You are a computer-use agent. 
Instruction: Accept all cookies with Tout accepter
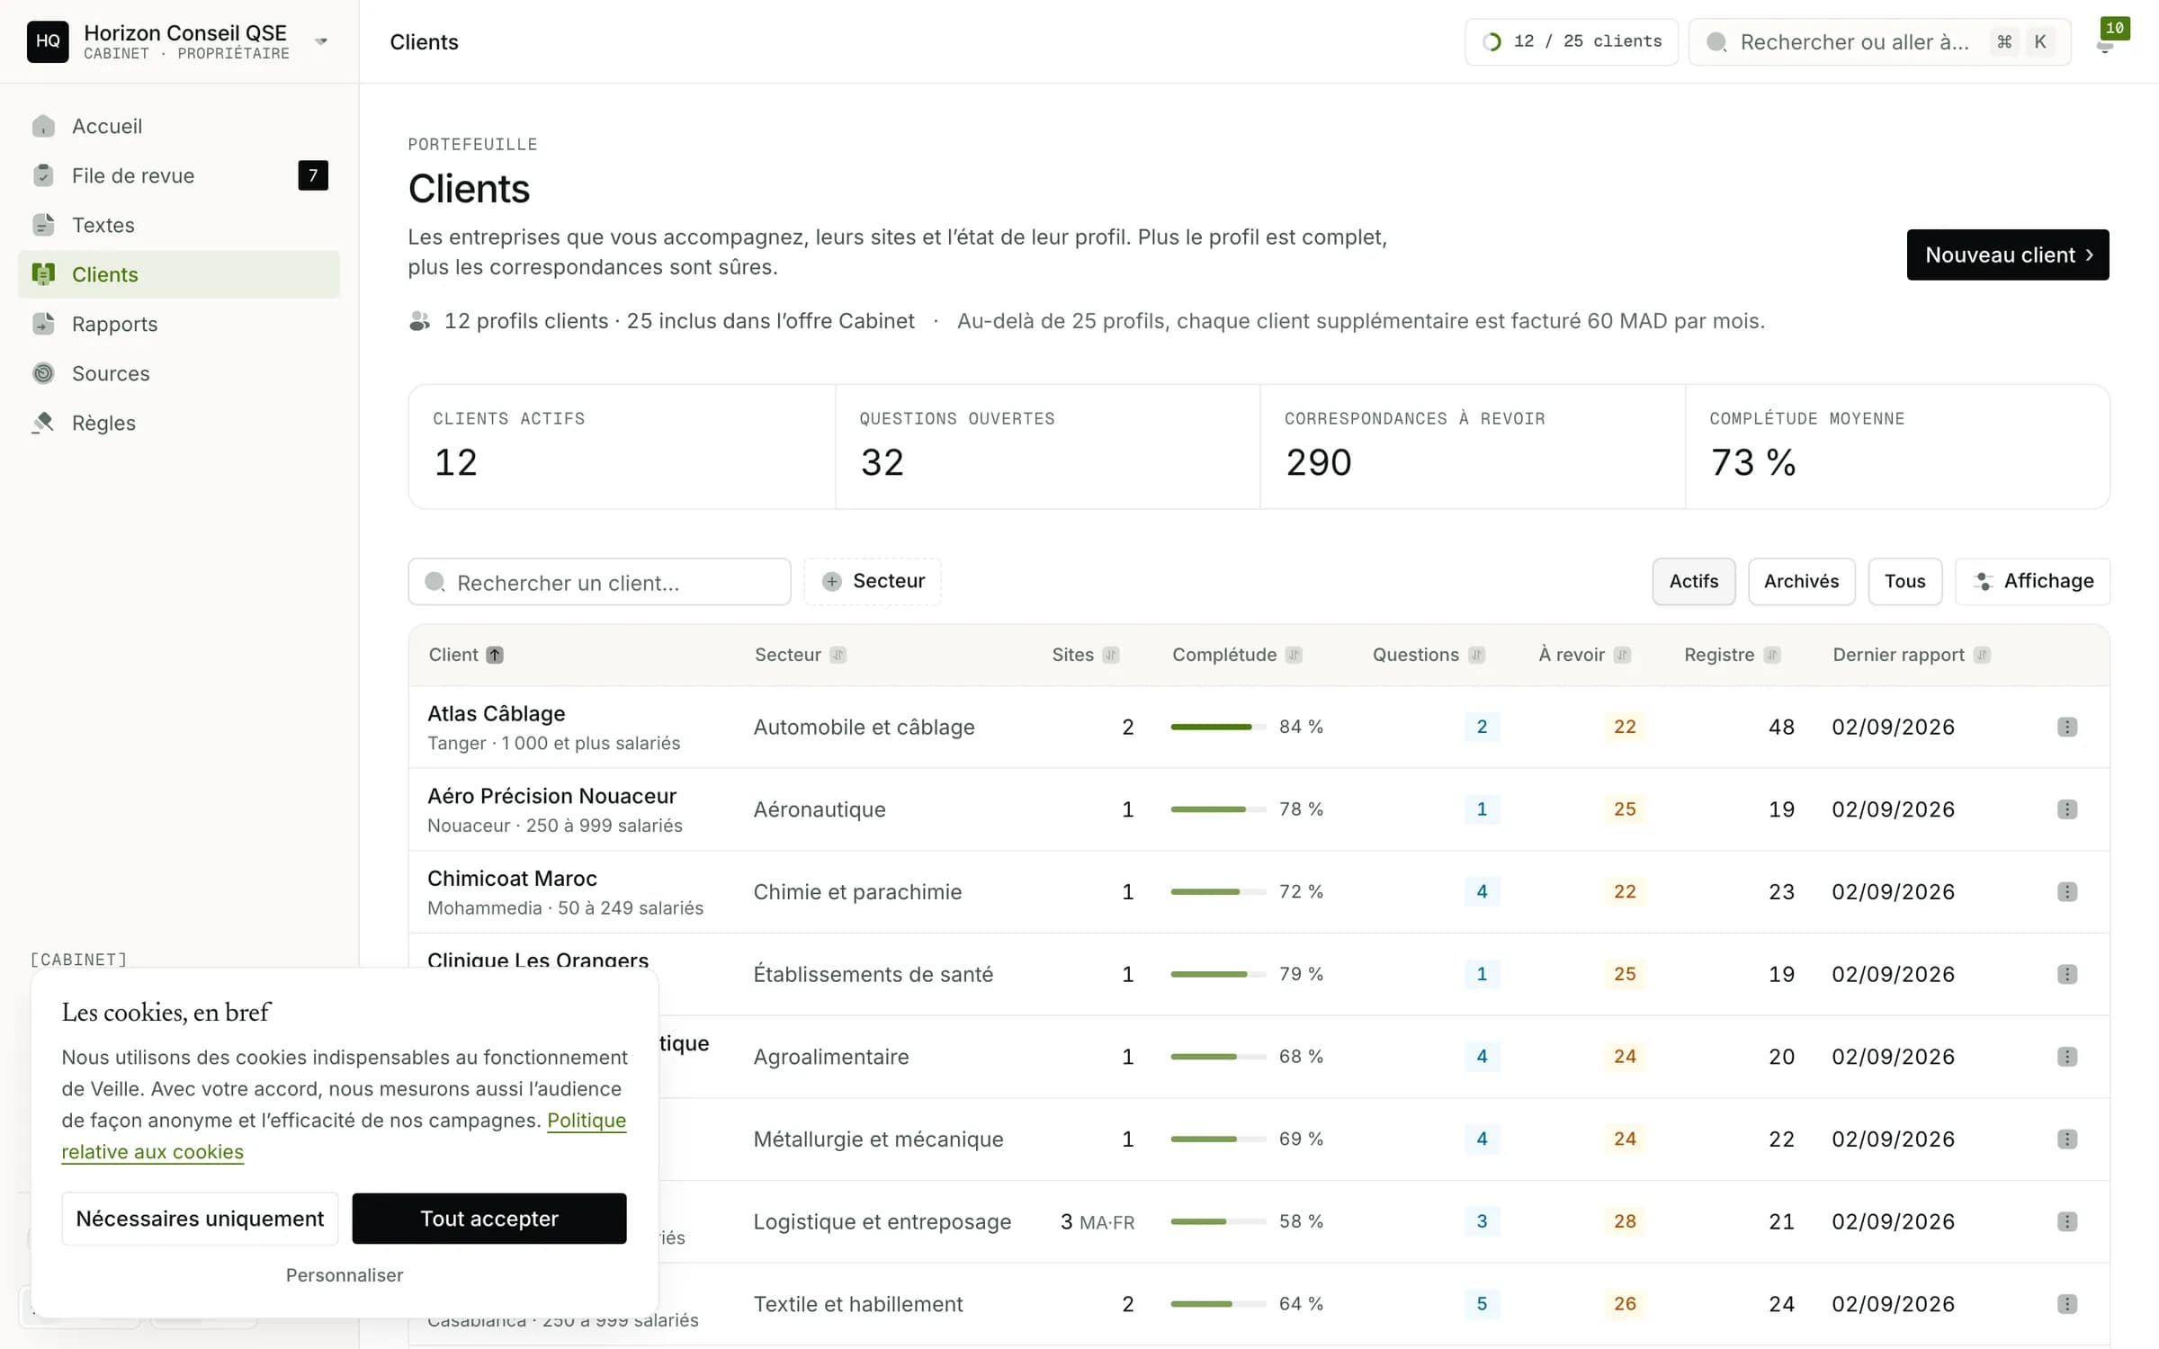coord(489,1219)
